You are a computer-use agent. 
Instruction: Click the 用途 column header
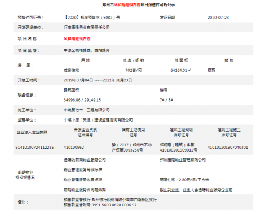point(86,60)
